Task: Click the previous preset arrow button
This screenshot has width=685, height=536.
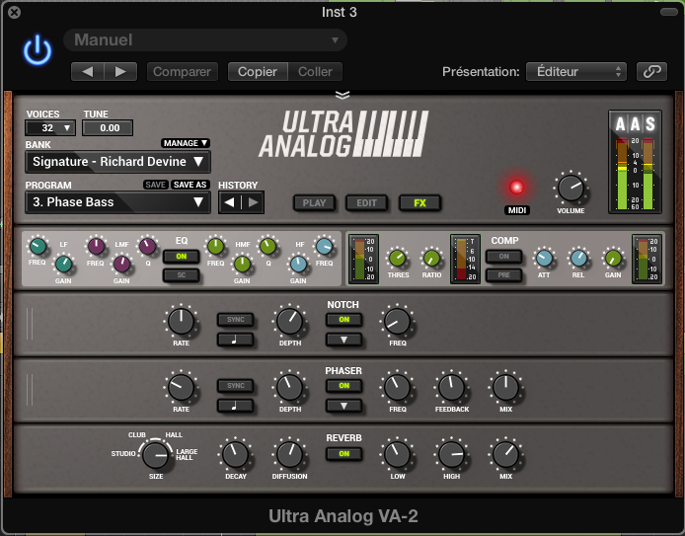Action: click(x=88, y=72)
